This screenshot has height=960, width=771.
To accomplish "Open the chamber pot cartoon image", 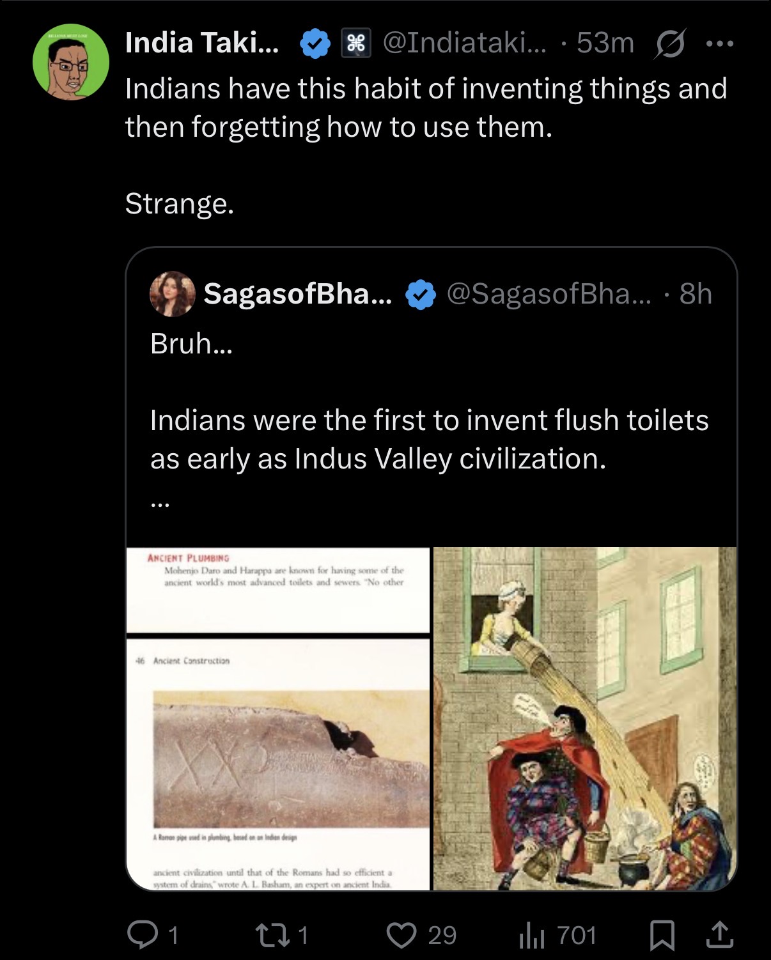I will (585, 718).
